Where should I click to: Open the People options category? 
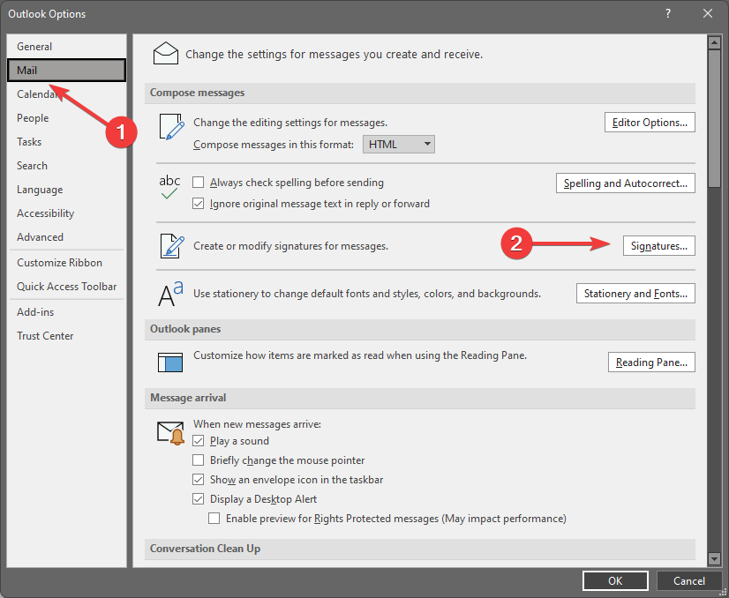pyautogui.click(x=66, y=118)
